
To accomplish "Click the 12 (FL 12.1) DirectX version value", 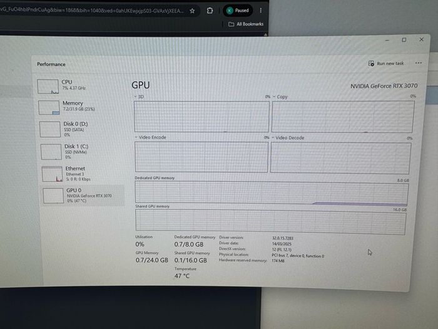I will [x=282, y=249].
